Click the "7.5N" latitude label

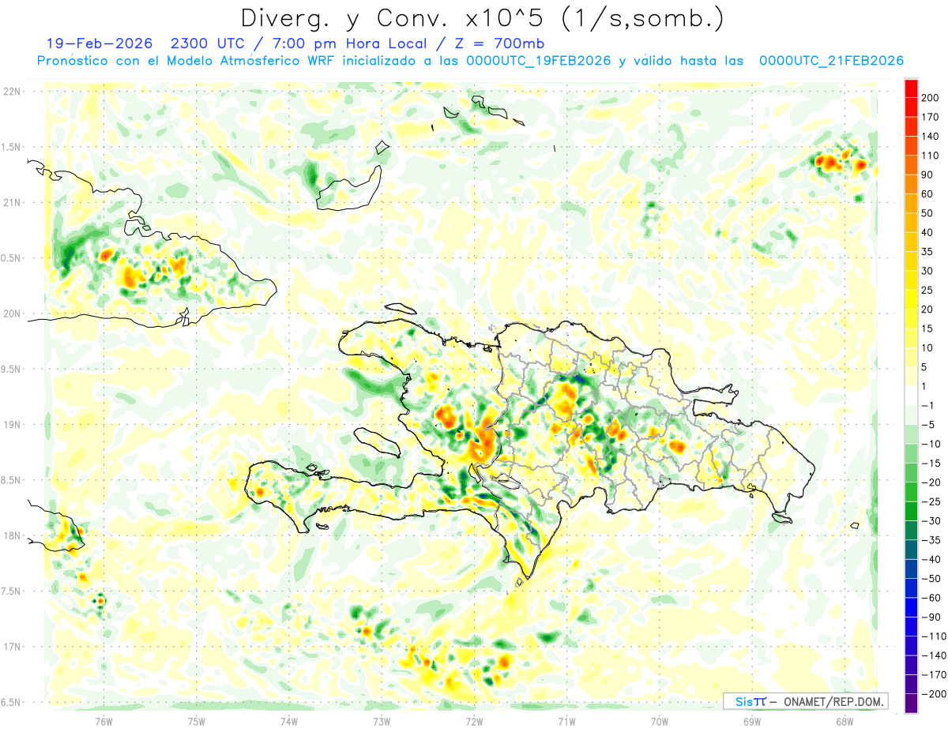point(12,591)
